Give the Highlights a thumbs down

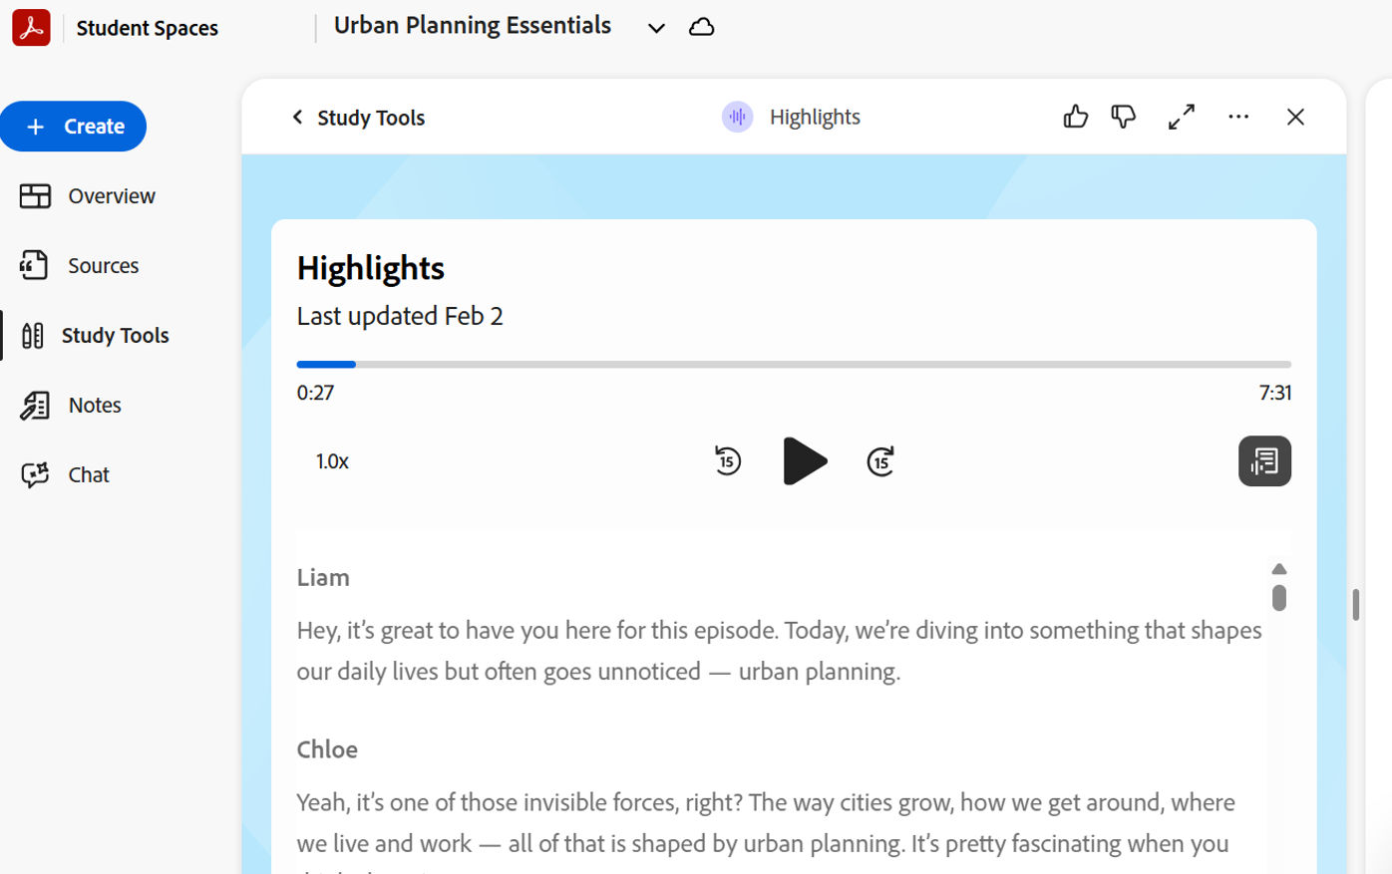click(x=1123, y=117)
